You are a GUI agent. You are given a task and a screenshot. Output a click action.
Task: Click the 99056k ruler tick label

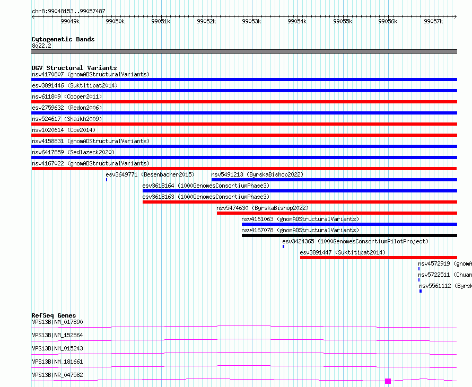coord(388,21)
